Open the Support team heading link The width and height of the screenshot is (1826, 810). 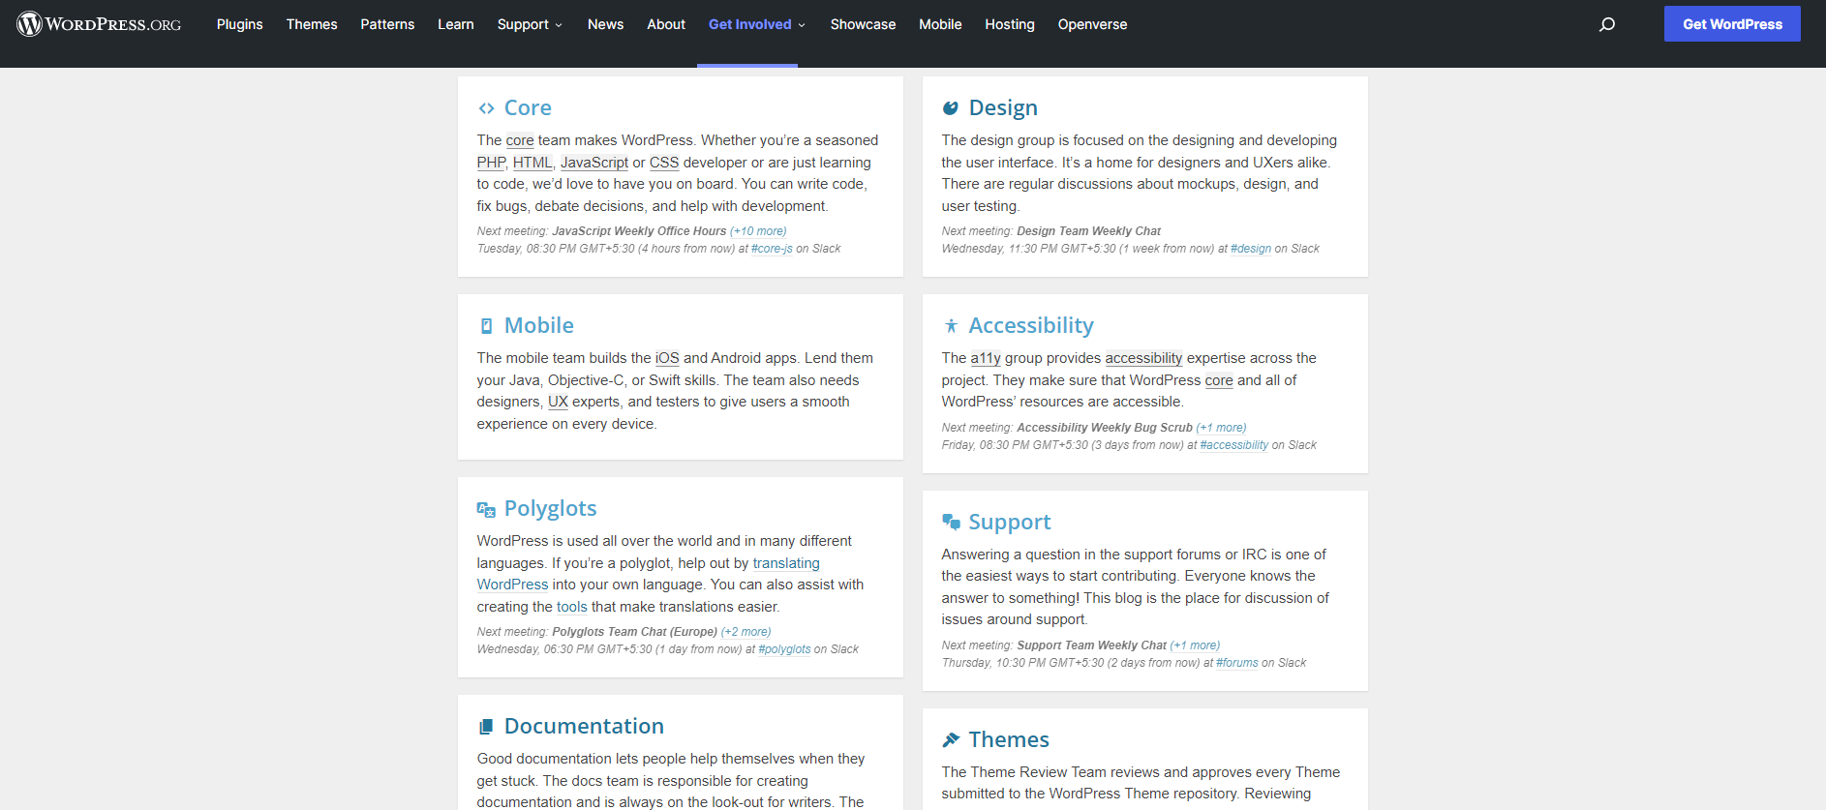click(1010, 523)
